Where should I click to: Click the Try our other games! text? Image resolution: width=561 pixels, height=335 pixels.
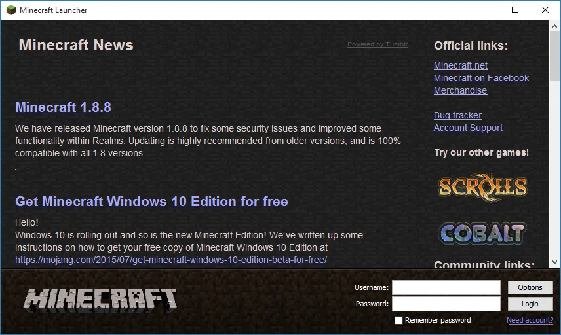[481, 153]
